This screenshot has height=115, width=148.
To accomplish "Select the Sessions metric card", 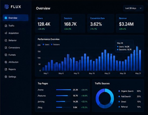I will (73, 23).
